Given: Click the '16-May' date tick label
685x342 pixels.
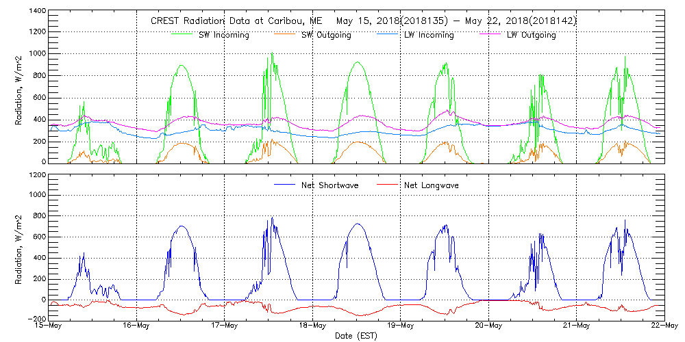Looking at the screenshot, I should tap(137, 326).
